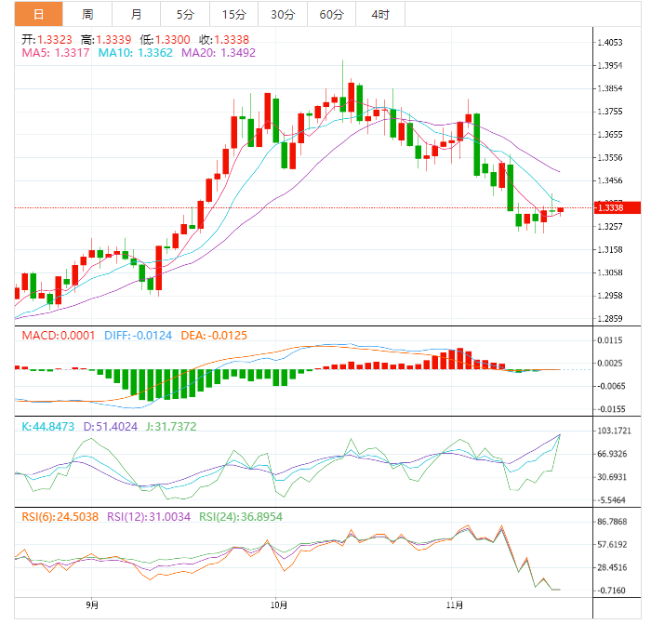Click the red 1.3338 current price tag
651x624 pixels.
(618, 207)
